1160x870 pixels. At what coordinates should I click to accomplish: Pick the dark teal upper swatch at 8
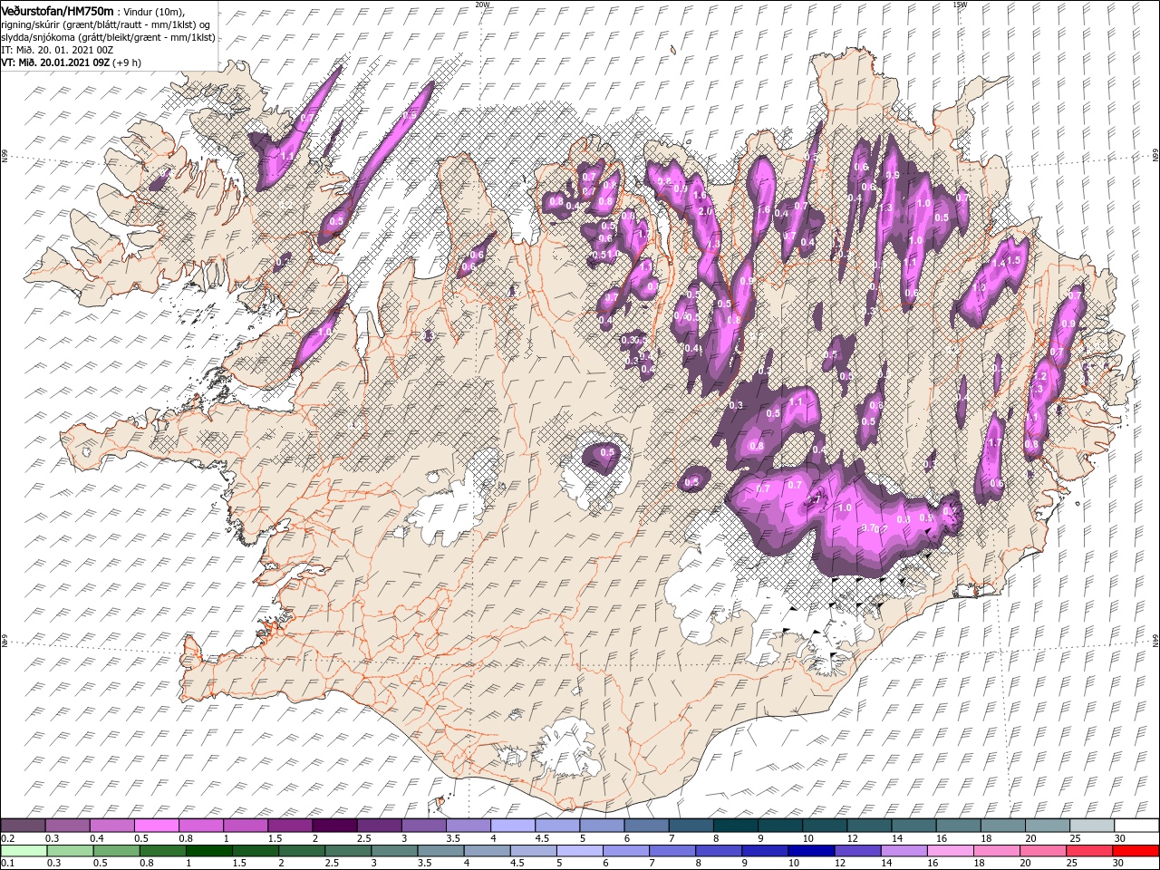tap(735, 826)
